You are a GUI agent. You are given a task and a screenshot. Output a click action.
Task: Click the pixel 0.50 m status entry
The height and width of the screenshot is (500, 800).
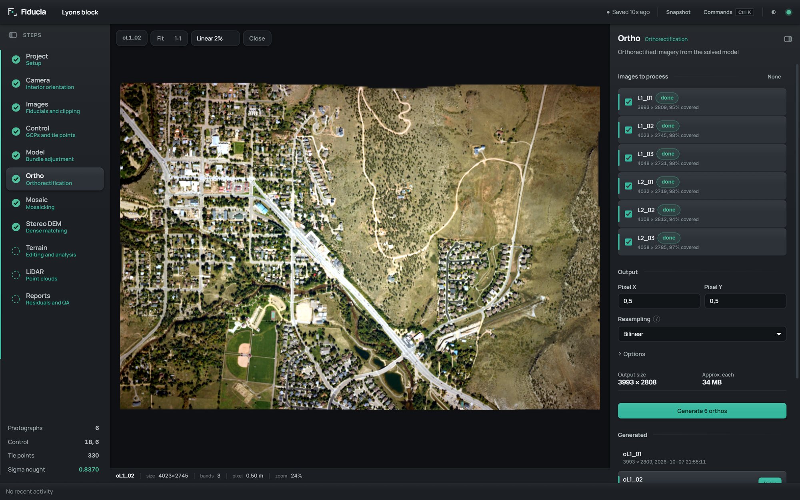click(248, 476)
